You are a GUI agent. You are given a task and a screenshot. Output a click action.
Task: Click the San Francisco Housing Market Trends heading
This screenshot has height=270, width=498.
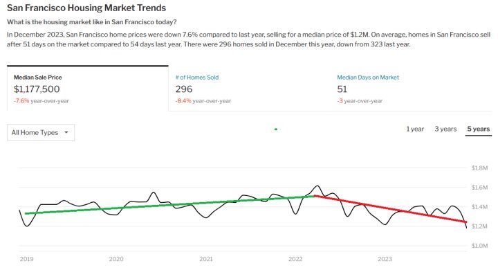[x=86, y=8]
